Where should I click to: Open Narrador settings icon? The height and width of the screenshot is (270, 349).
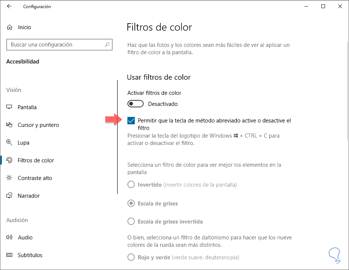tap(10, 196)
